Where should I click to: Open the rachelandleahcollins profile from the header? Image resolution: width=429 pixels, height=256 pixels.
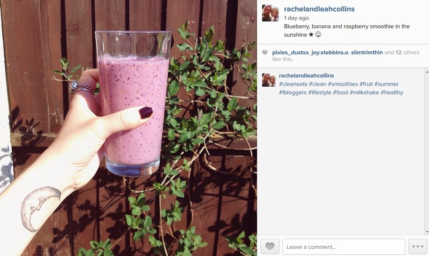(319, 9)
